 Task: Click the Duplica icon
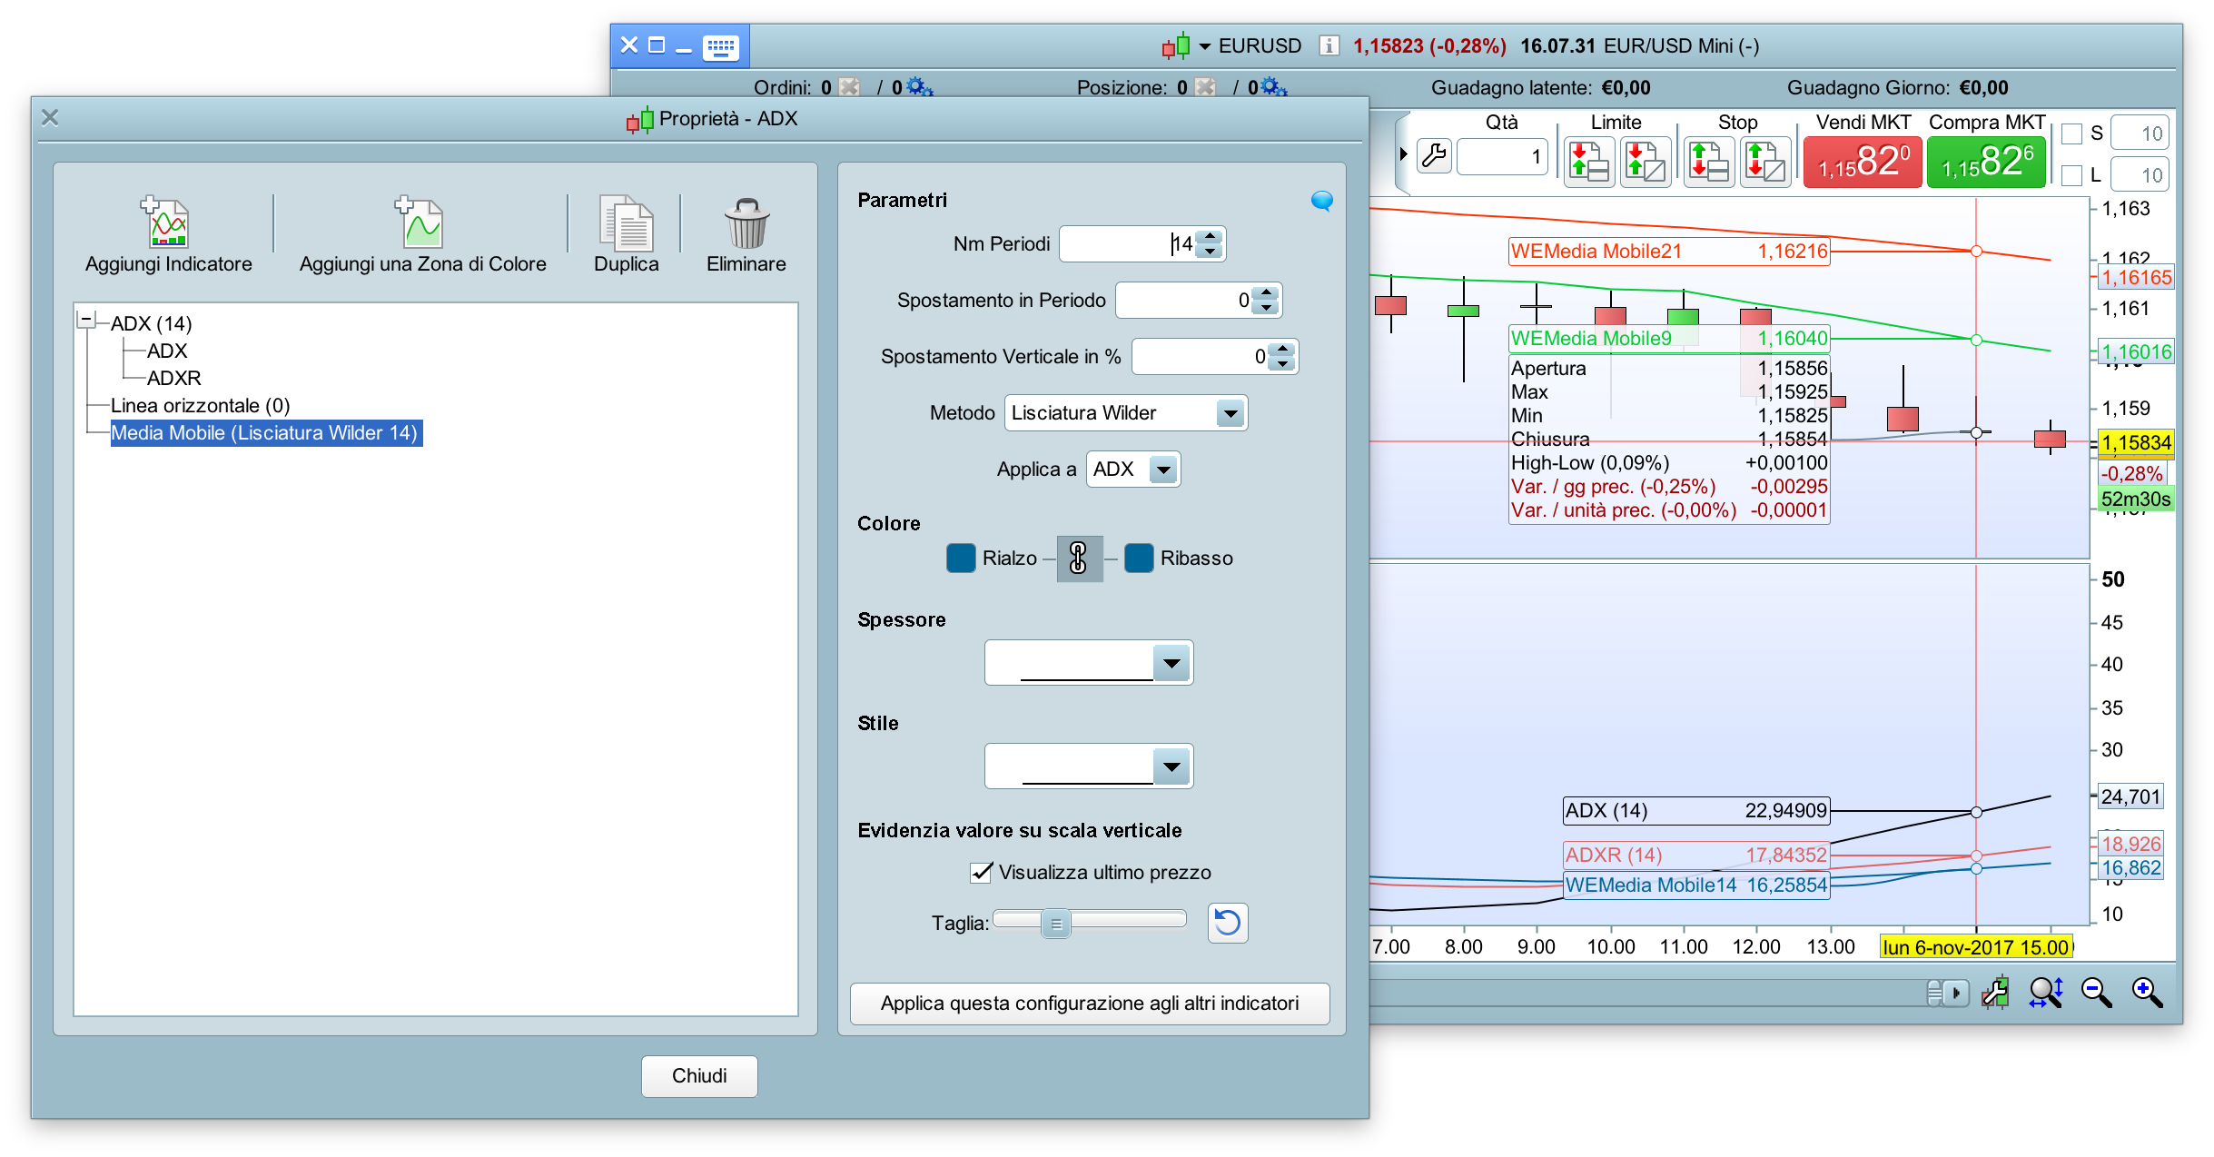626,223
